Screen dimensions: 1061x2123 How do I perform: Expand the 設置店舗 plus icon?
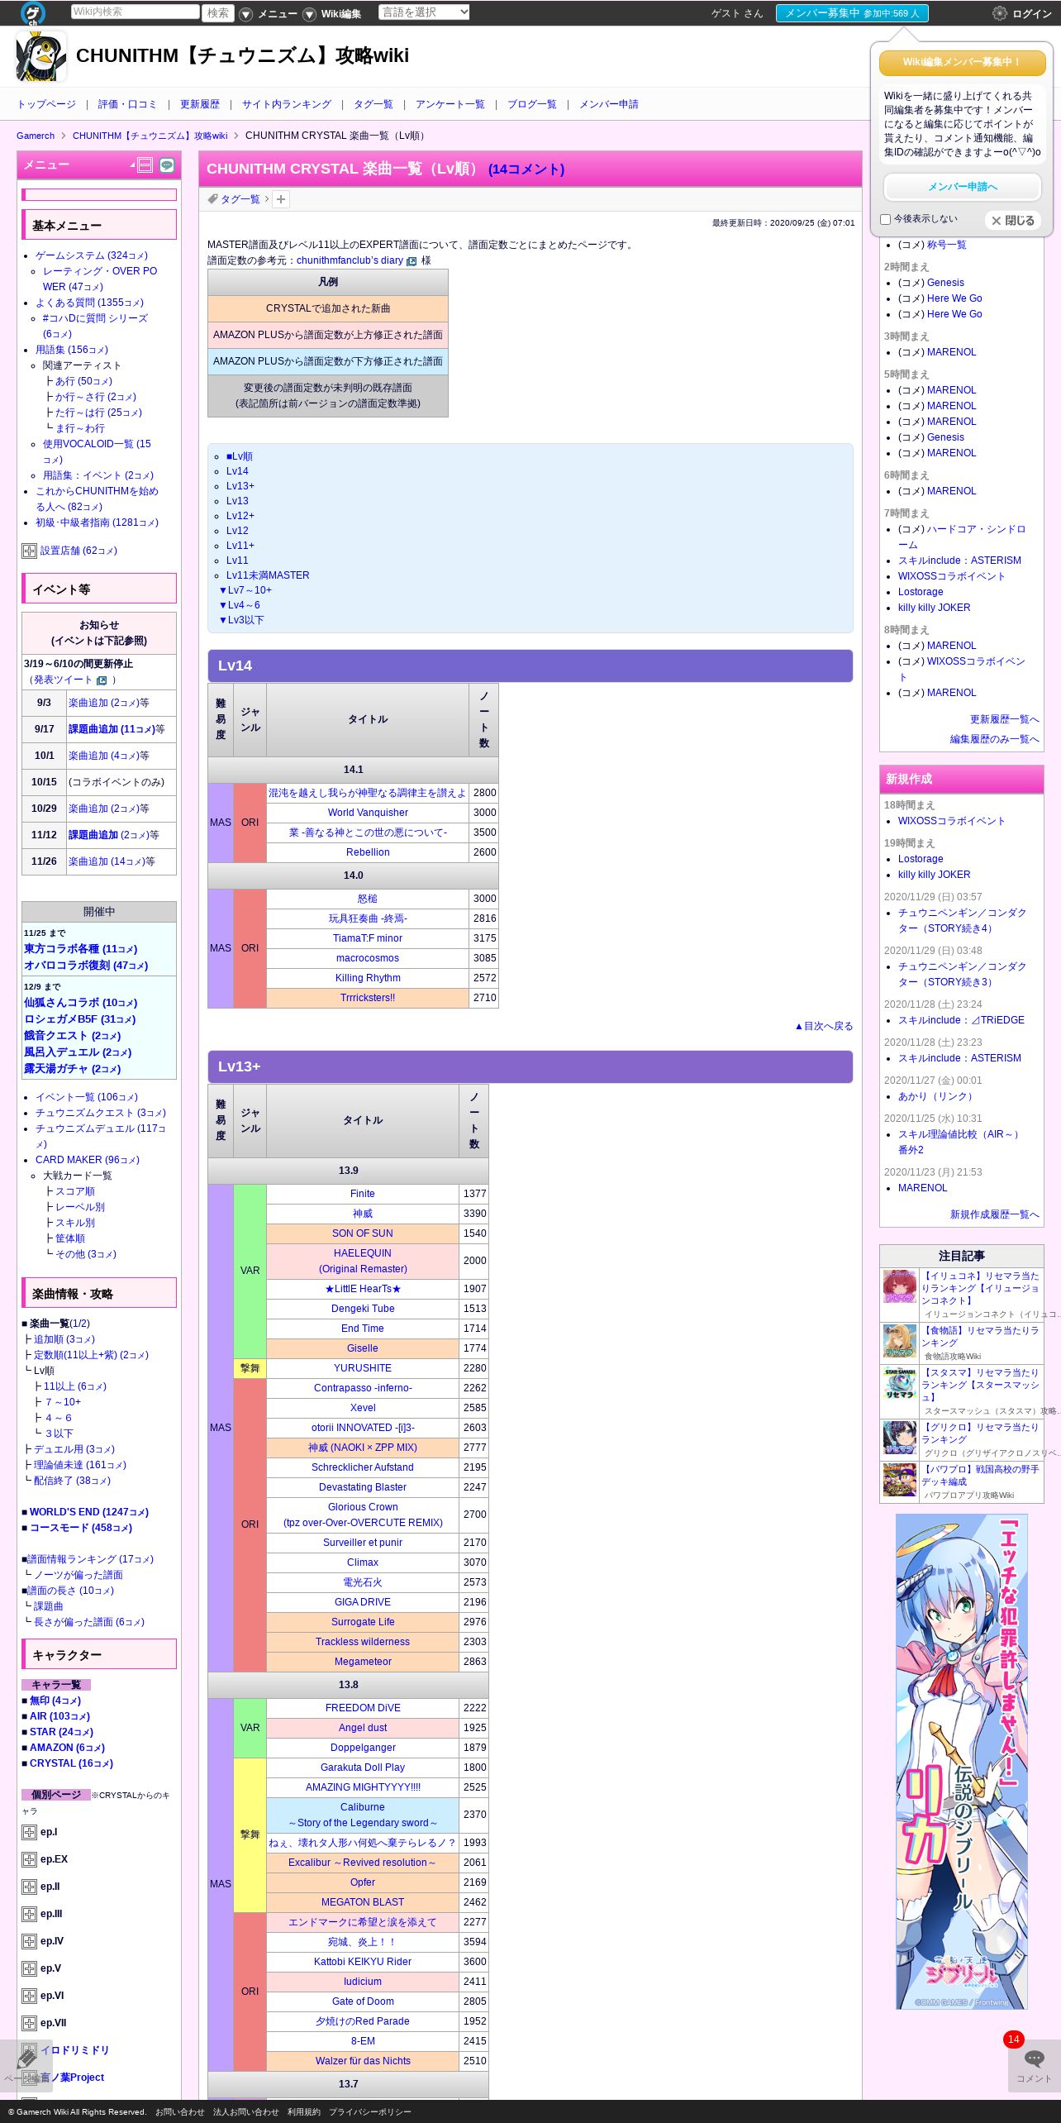[x=29, y=551]
